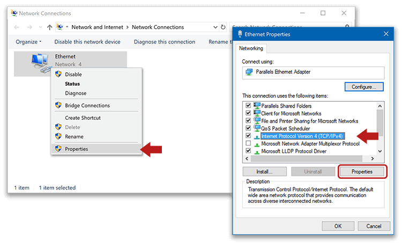Click Disable this network device
The image size is (402, 243).
[x=87, y=42]
